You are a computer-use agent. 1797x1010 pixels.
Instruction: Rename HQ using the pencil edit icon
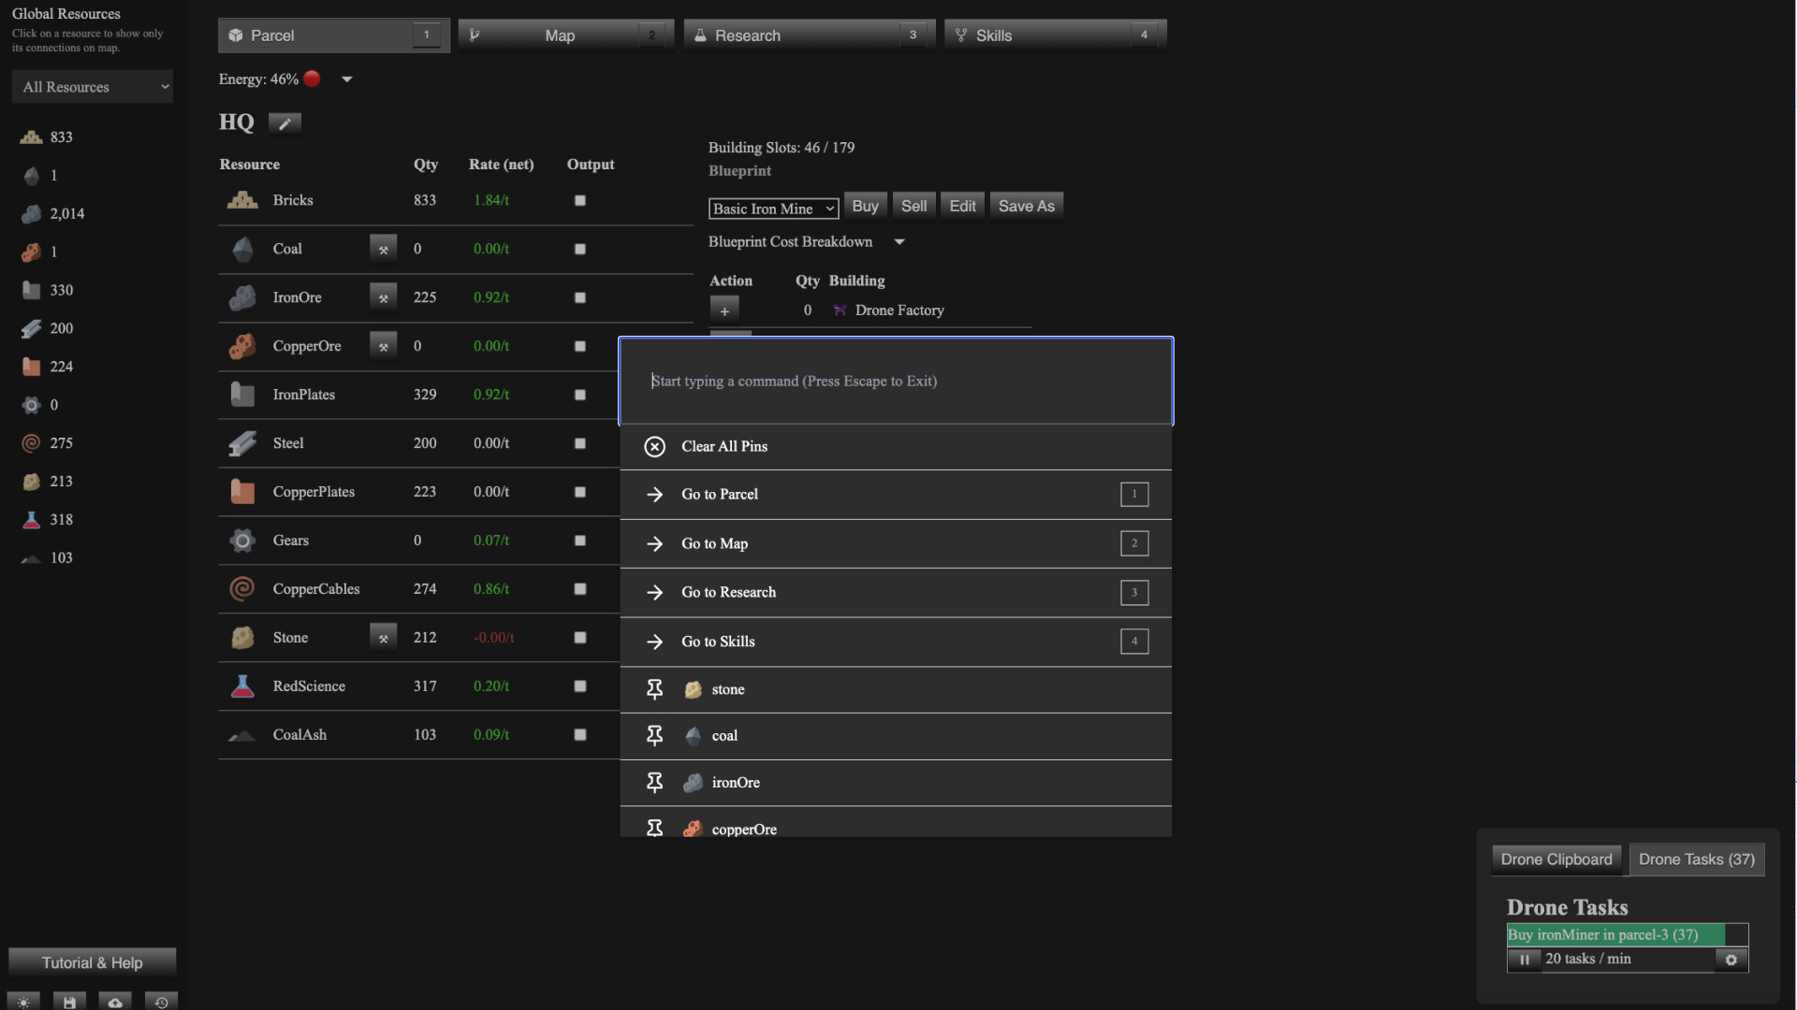(285, 123)
